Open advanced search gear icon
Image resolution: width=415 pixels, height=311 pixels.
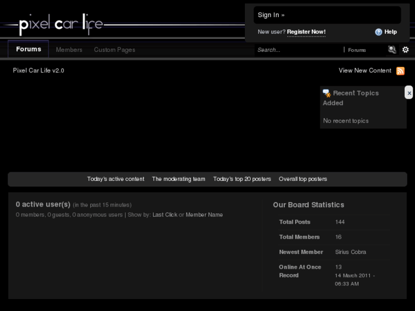(x=405, y=50)
